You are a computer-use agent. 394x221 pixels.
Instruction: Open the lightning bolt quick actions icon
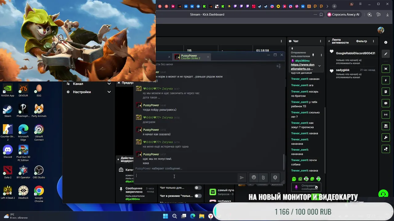386,80
